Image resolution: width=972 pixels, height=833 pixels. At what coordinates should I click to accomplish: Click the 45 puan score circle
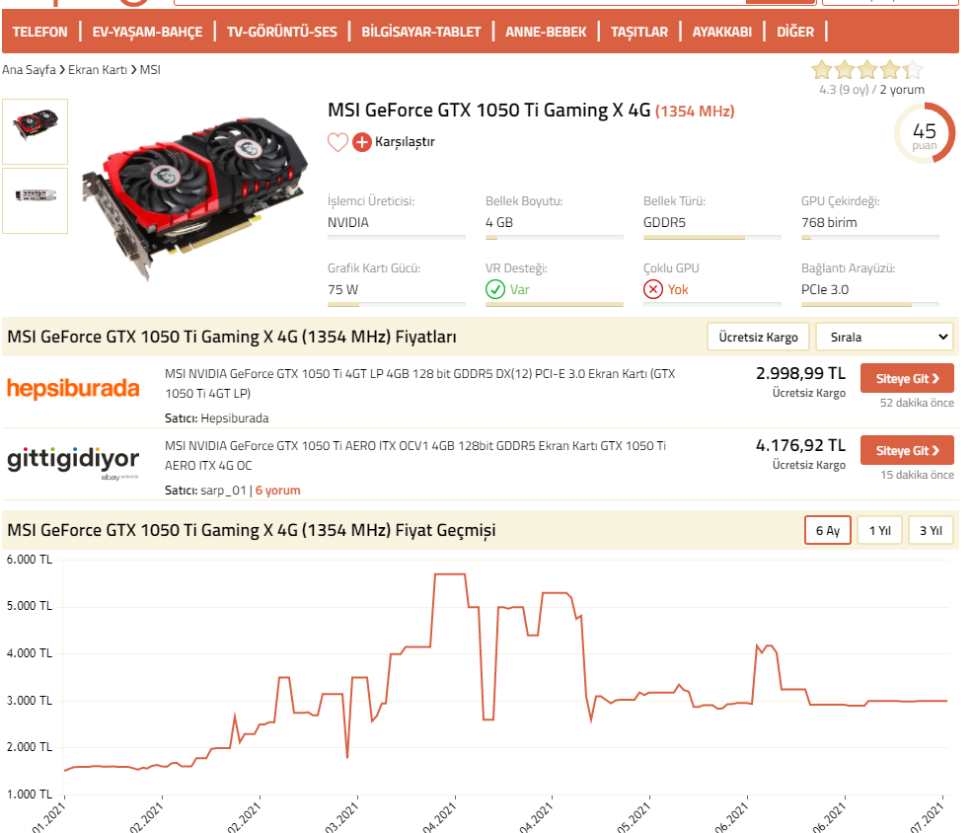(x=925, y=133)
